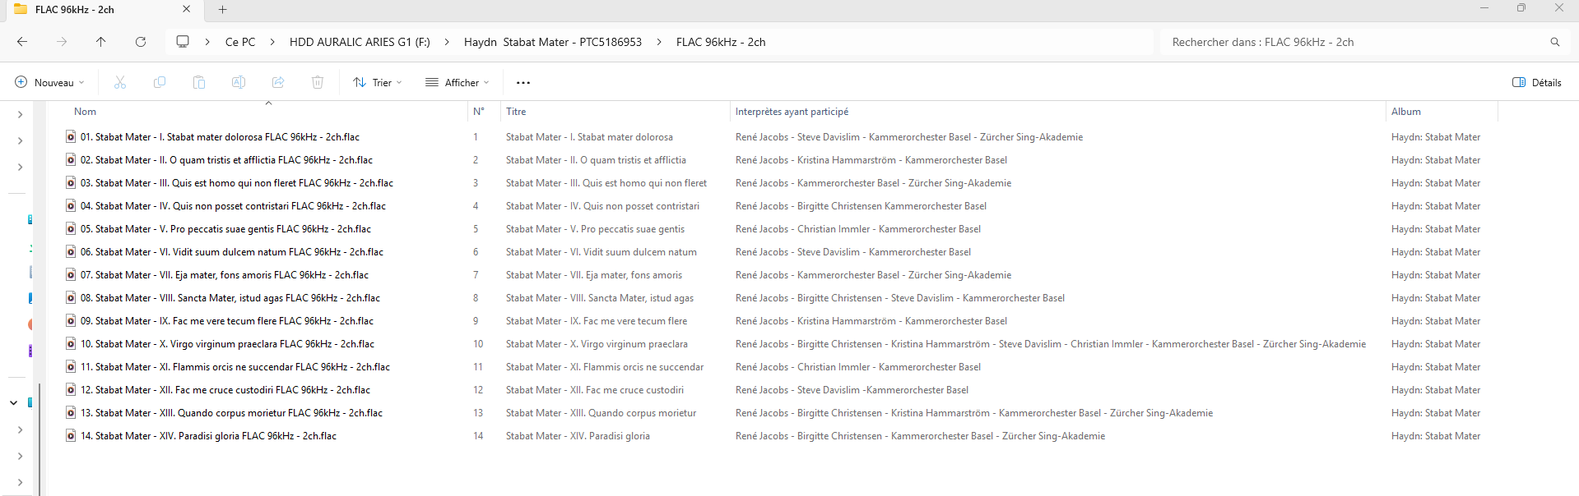The width and height of the screenshot is (1579, 496).
Task: Click the Rename icon in toolbar
Action: pyautogui.click(x=239, y=82)
